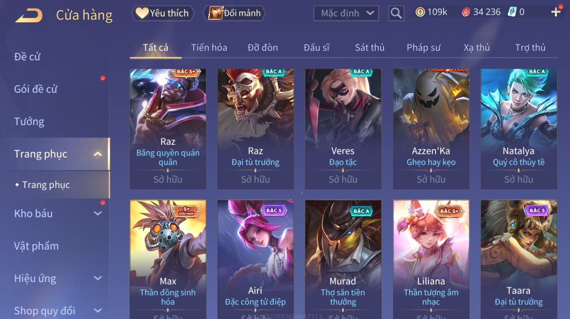570x319 pixels.
Task: Open Gói đề cử sidebar entry
Action: (36, 89)
